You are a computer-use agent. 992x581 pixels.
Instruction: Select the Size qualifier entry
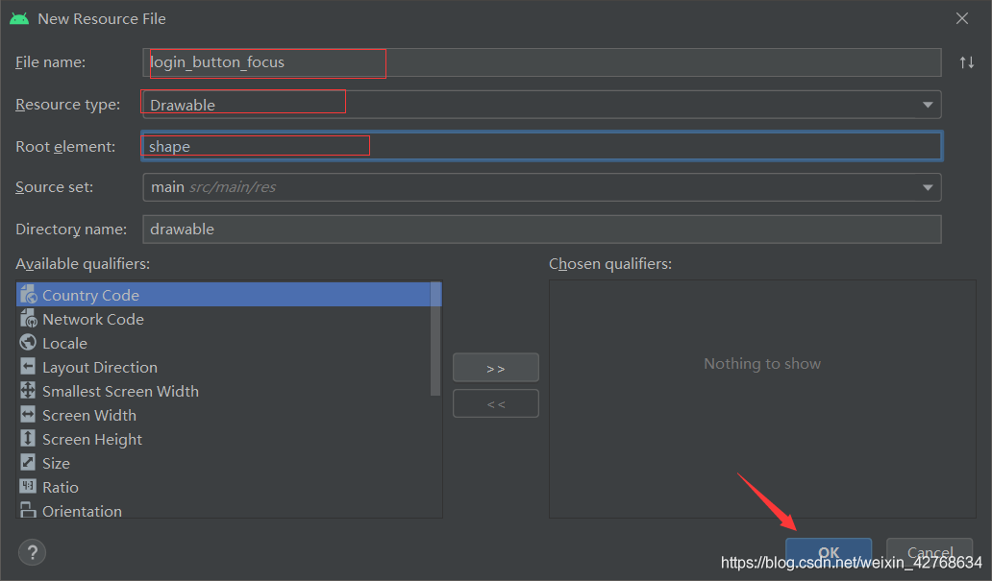coord(56,464)
